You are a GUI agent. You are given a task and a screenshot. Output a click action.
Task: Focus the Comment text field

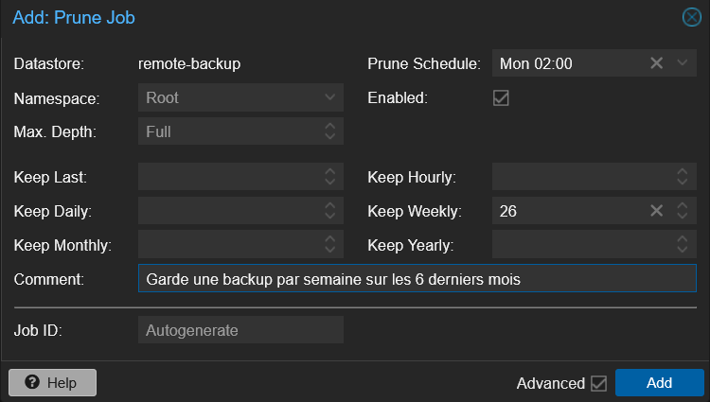[417, 279]
